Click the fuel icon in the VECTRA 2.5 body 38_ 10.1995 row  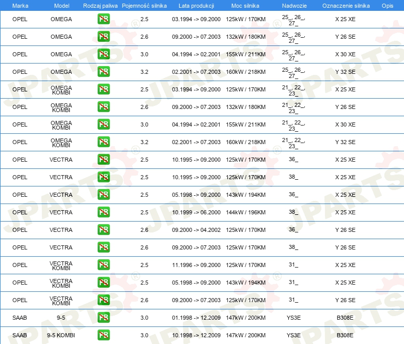point(103,177)
